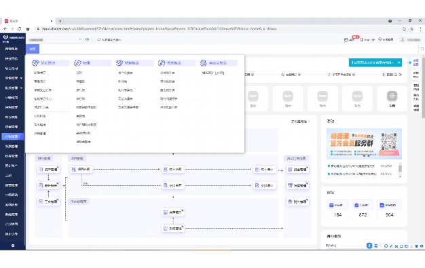Open the first link under the fourth mega menu column
The height and width of the screenshot is (268, 425).
(167, 73)
